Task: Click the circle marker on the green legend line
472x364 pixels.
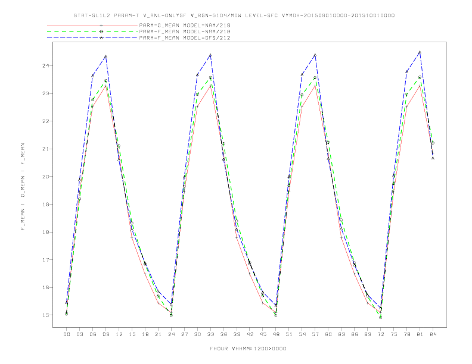Action: click(101, 32)
